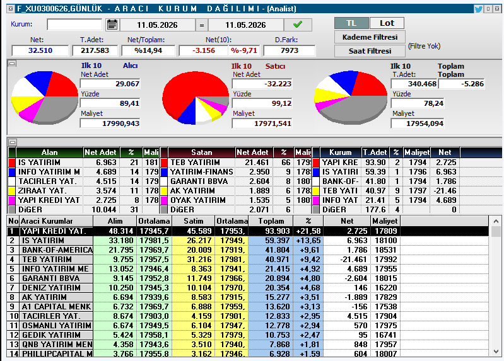
Task: Click the system menu icon in title bar
Action: (11, 9)
